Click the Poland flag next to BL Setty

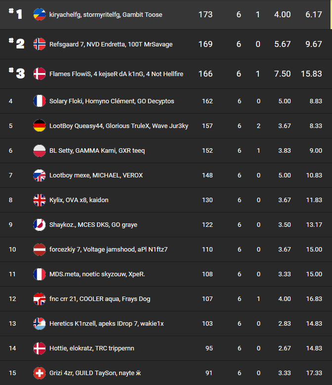click(x=39, y=150)
